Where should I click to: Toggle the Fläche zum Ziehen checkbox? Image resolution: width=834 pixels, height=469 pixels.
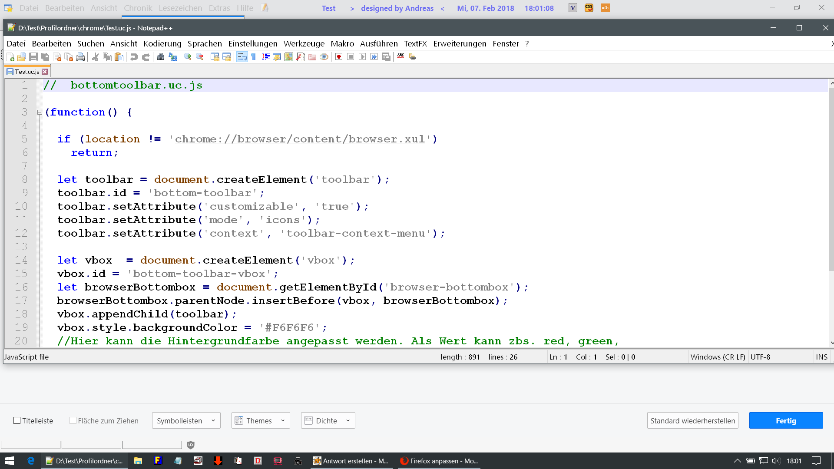[73, 420]
